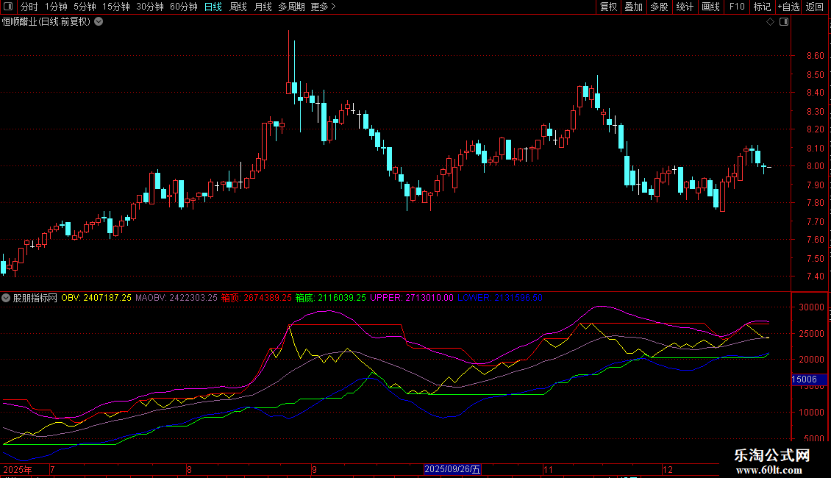Screen dimensions: 831x478
Task: Expand 更多 periods menu
Action: [323, 7]
